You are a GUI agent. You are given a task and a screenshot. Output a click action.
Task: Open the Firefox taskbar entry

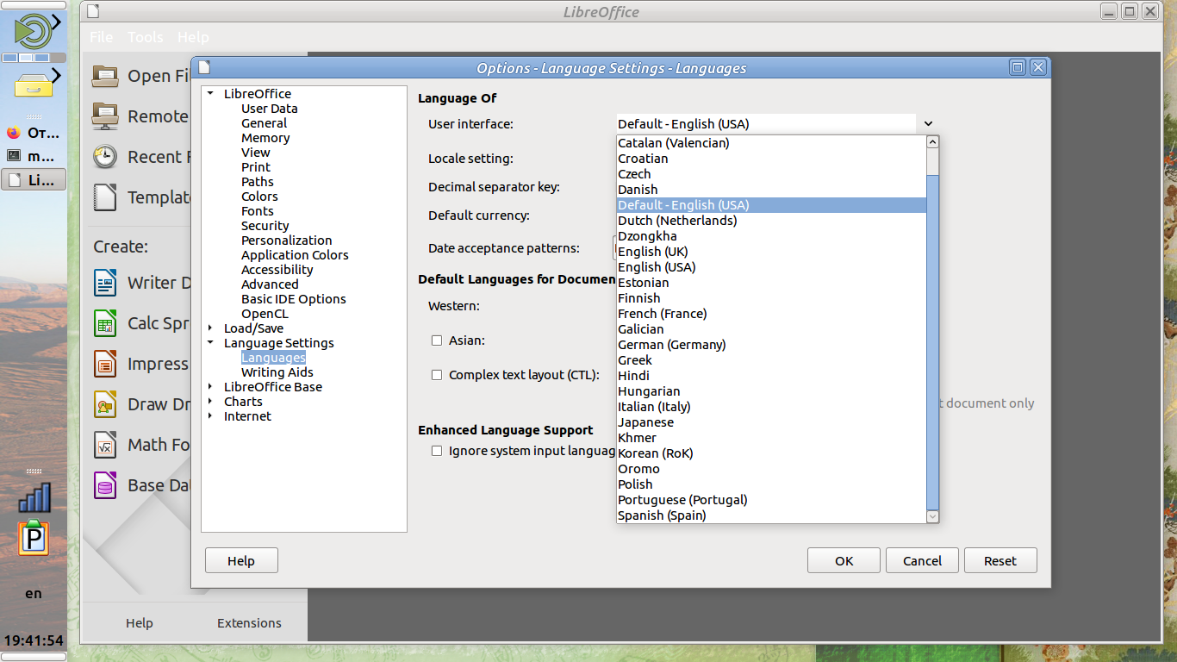tap(34, 133)
